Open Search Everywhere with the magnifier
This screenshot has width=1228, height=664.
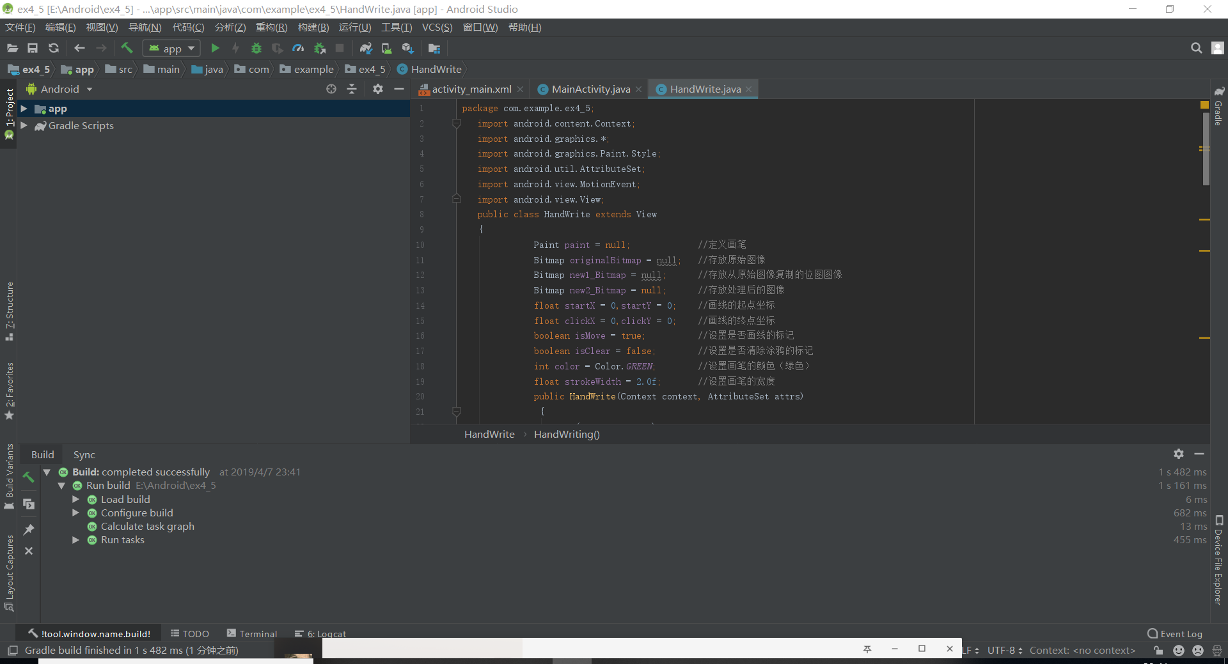pos(1195,48)
